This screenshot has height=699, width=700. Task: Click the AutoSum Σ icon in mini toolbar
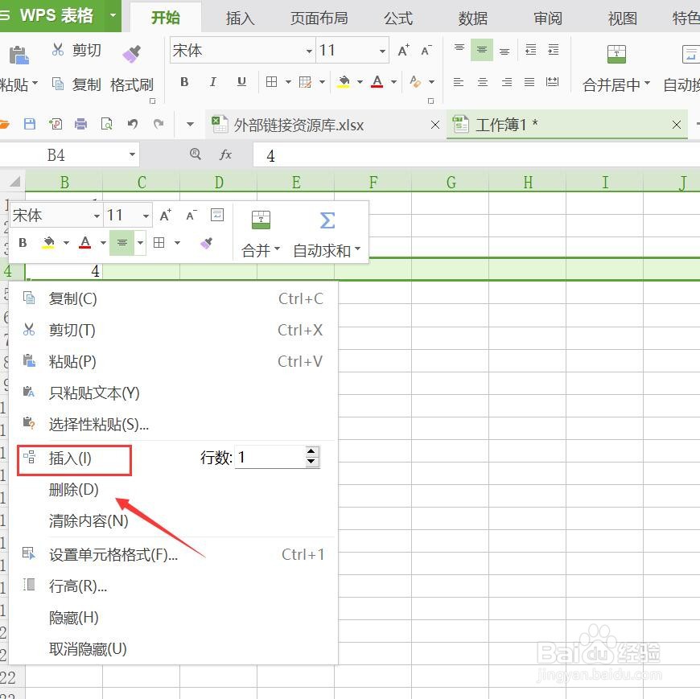[327, 218]
